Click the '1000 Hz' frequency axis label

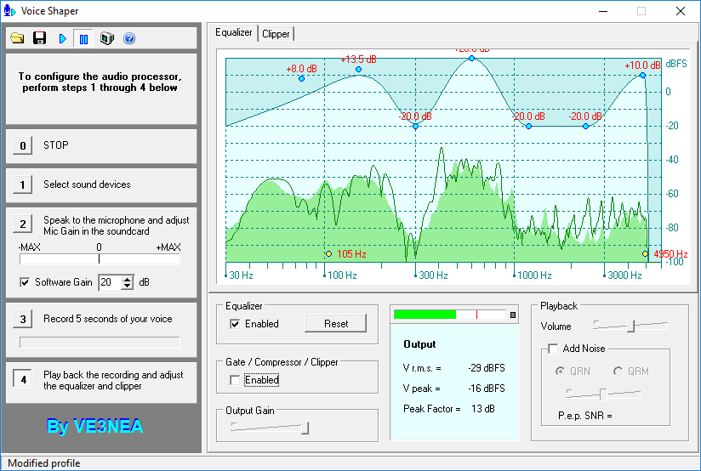[534, 275]
